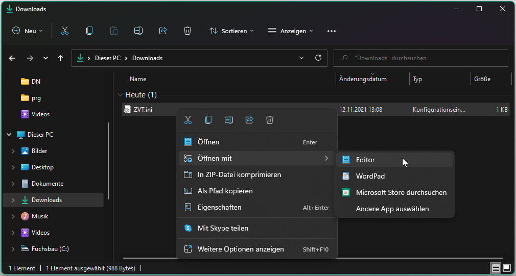
Task: Click the Konfigurationsein... type cell
Action: pyautogui.click(x=439, y=110)
